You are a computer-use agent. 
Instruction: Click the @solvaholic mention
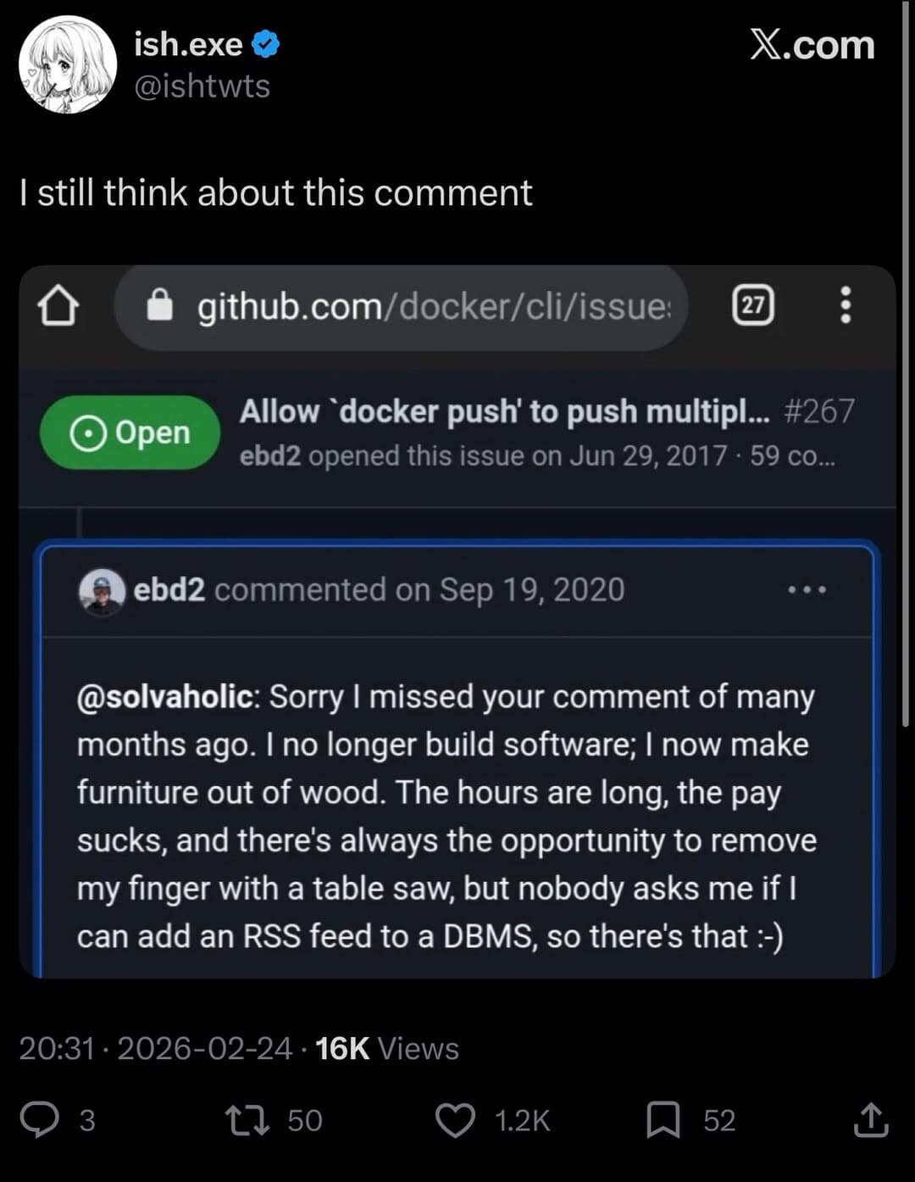click(x=168, y=697)
